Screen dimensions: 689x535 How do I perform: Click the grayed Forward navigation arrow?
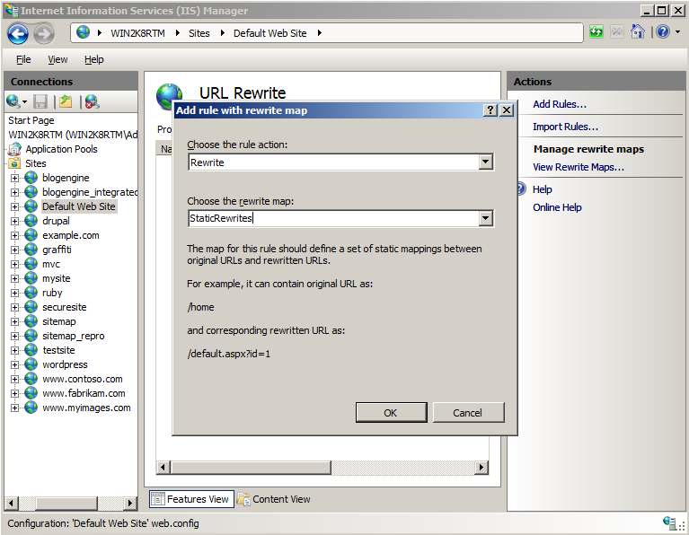pyautogui.click(x=44, y=34)
